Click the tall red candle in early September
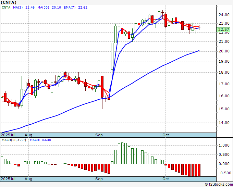The image size is (233, 187). 102,87
